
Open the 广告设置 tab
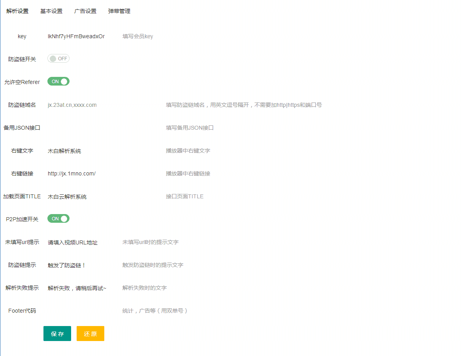(x=85, y=11)
